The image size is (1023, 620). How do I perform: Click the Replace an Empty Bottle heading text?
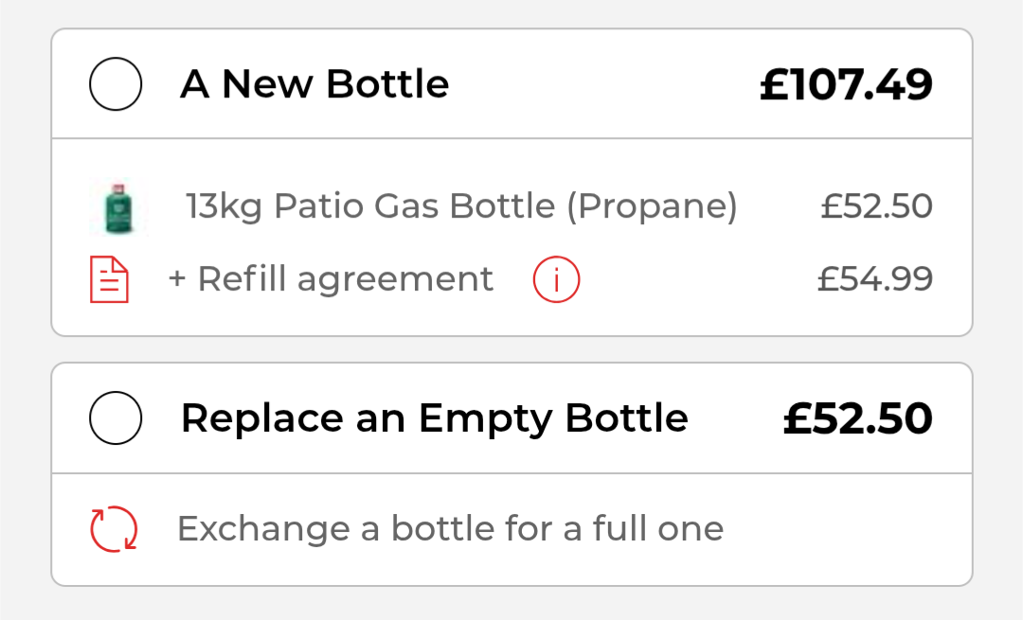(x=435, y=417)
